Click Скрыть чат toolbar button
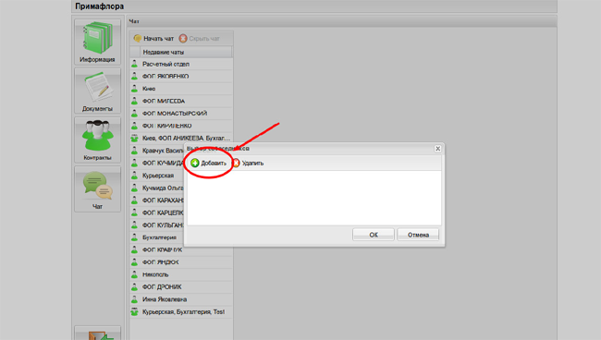Viewport: 601px width, 340px height. click(x=200, y=38)
